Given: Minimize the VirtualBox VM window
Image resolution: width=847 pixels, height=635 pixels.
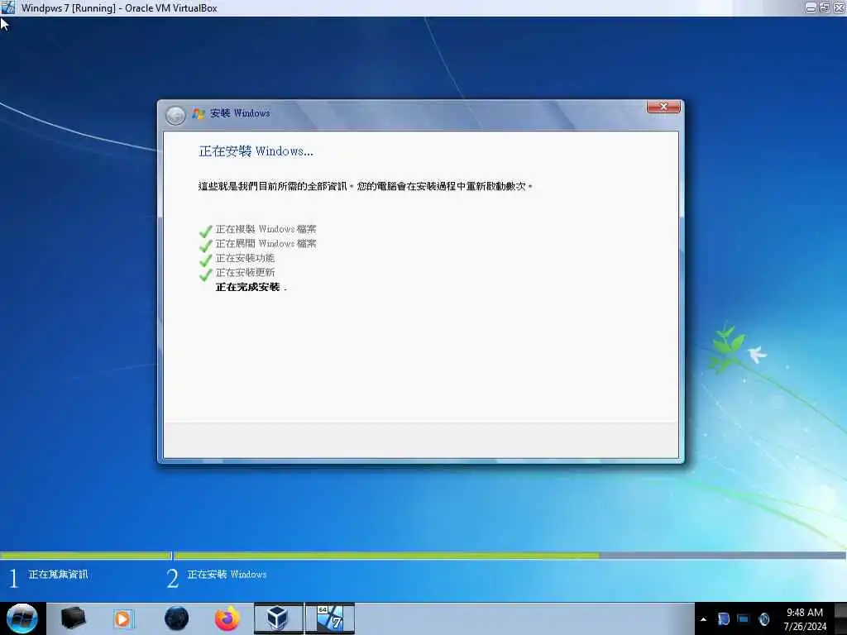Looking at the screenshot, I should click(811, 7).
